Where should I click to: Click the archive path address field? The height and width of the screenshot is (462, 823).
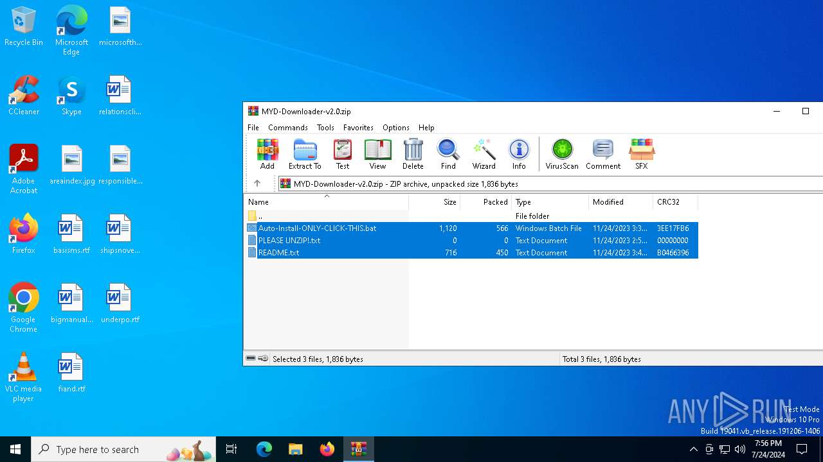point(550,184)
